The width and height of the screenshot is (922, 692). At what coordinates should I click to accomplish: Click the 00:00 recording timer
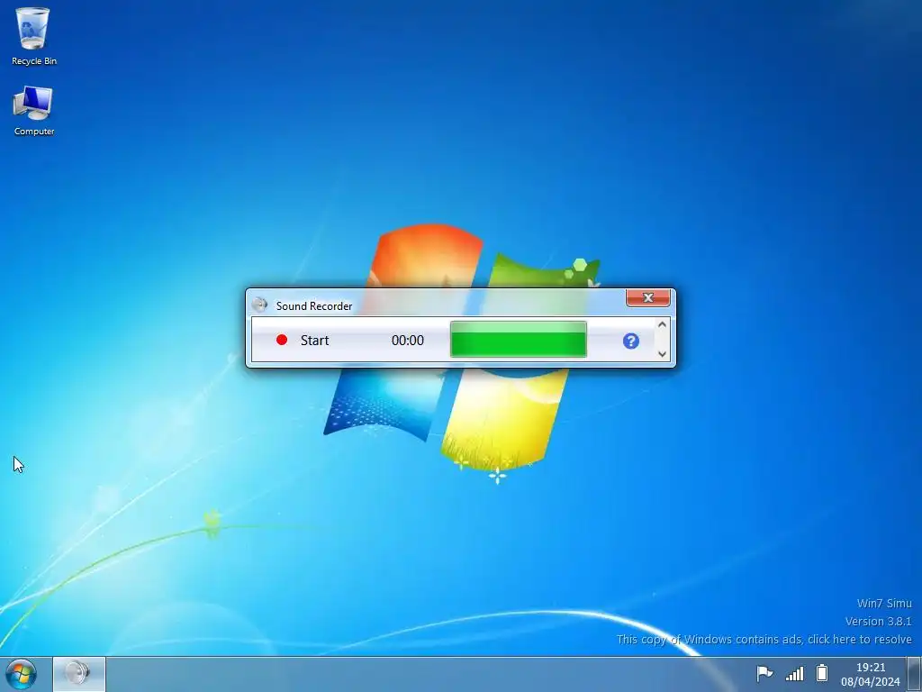(408, 340)
